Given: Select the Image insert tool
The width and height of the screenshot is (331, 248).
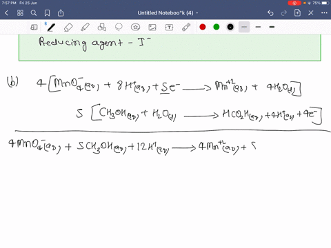Looking at the screenshot, I should [152, 28].
